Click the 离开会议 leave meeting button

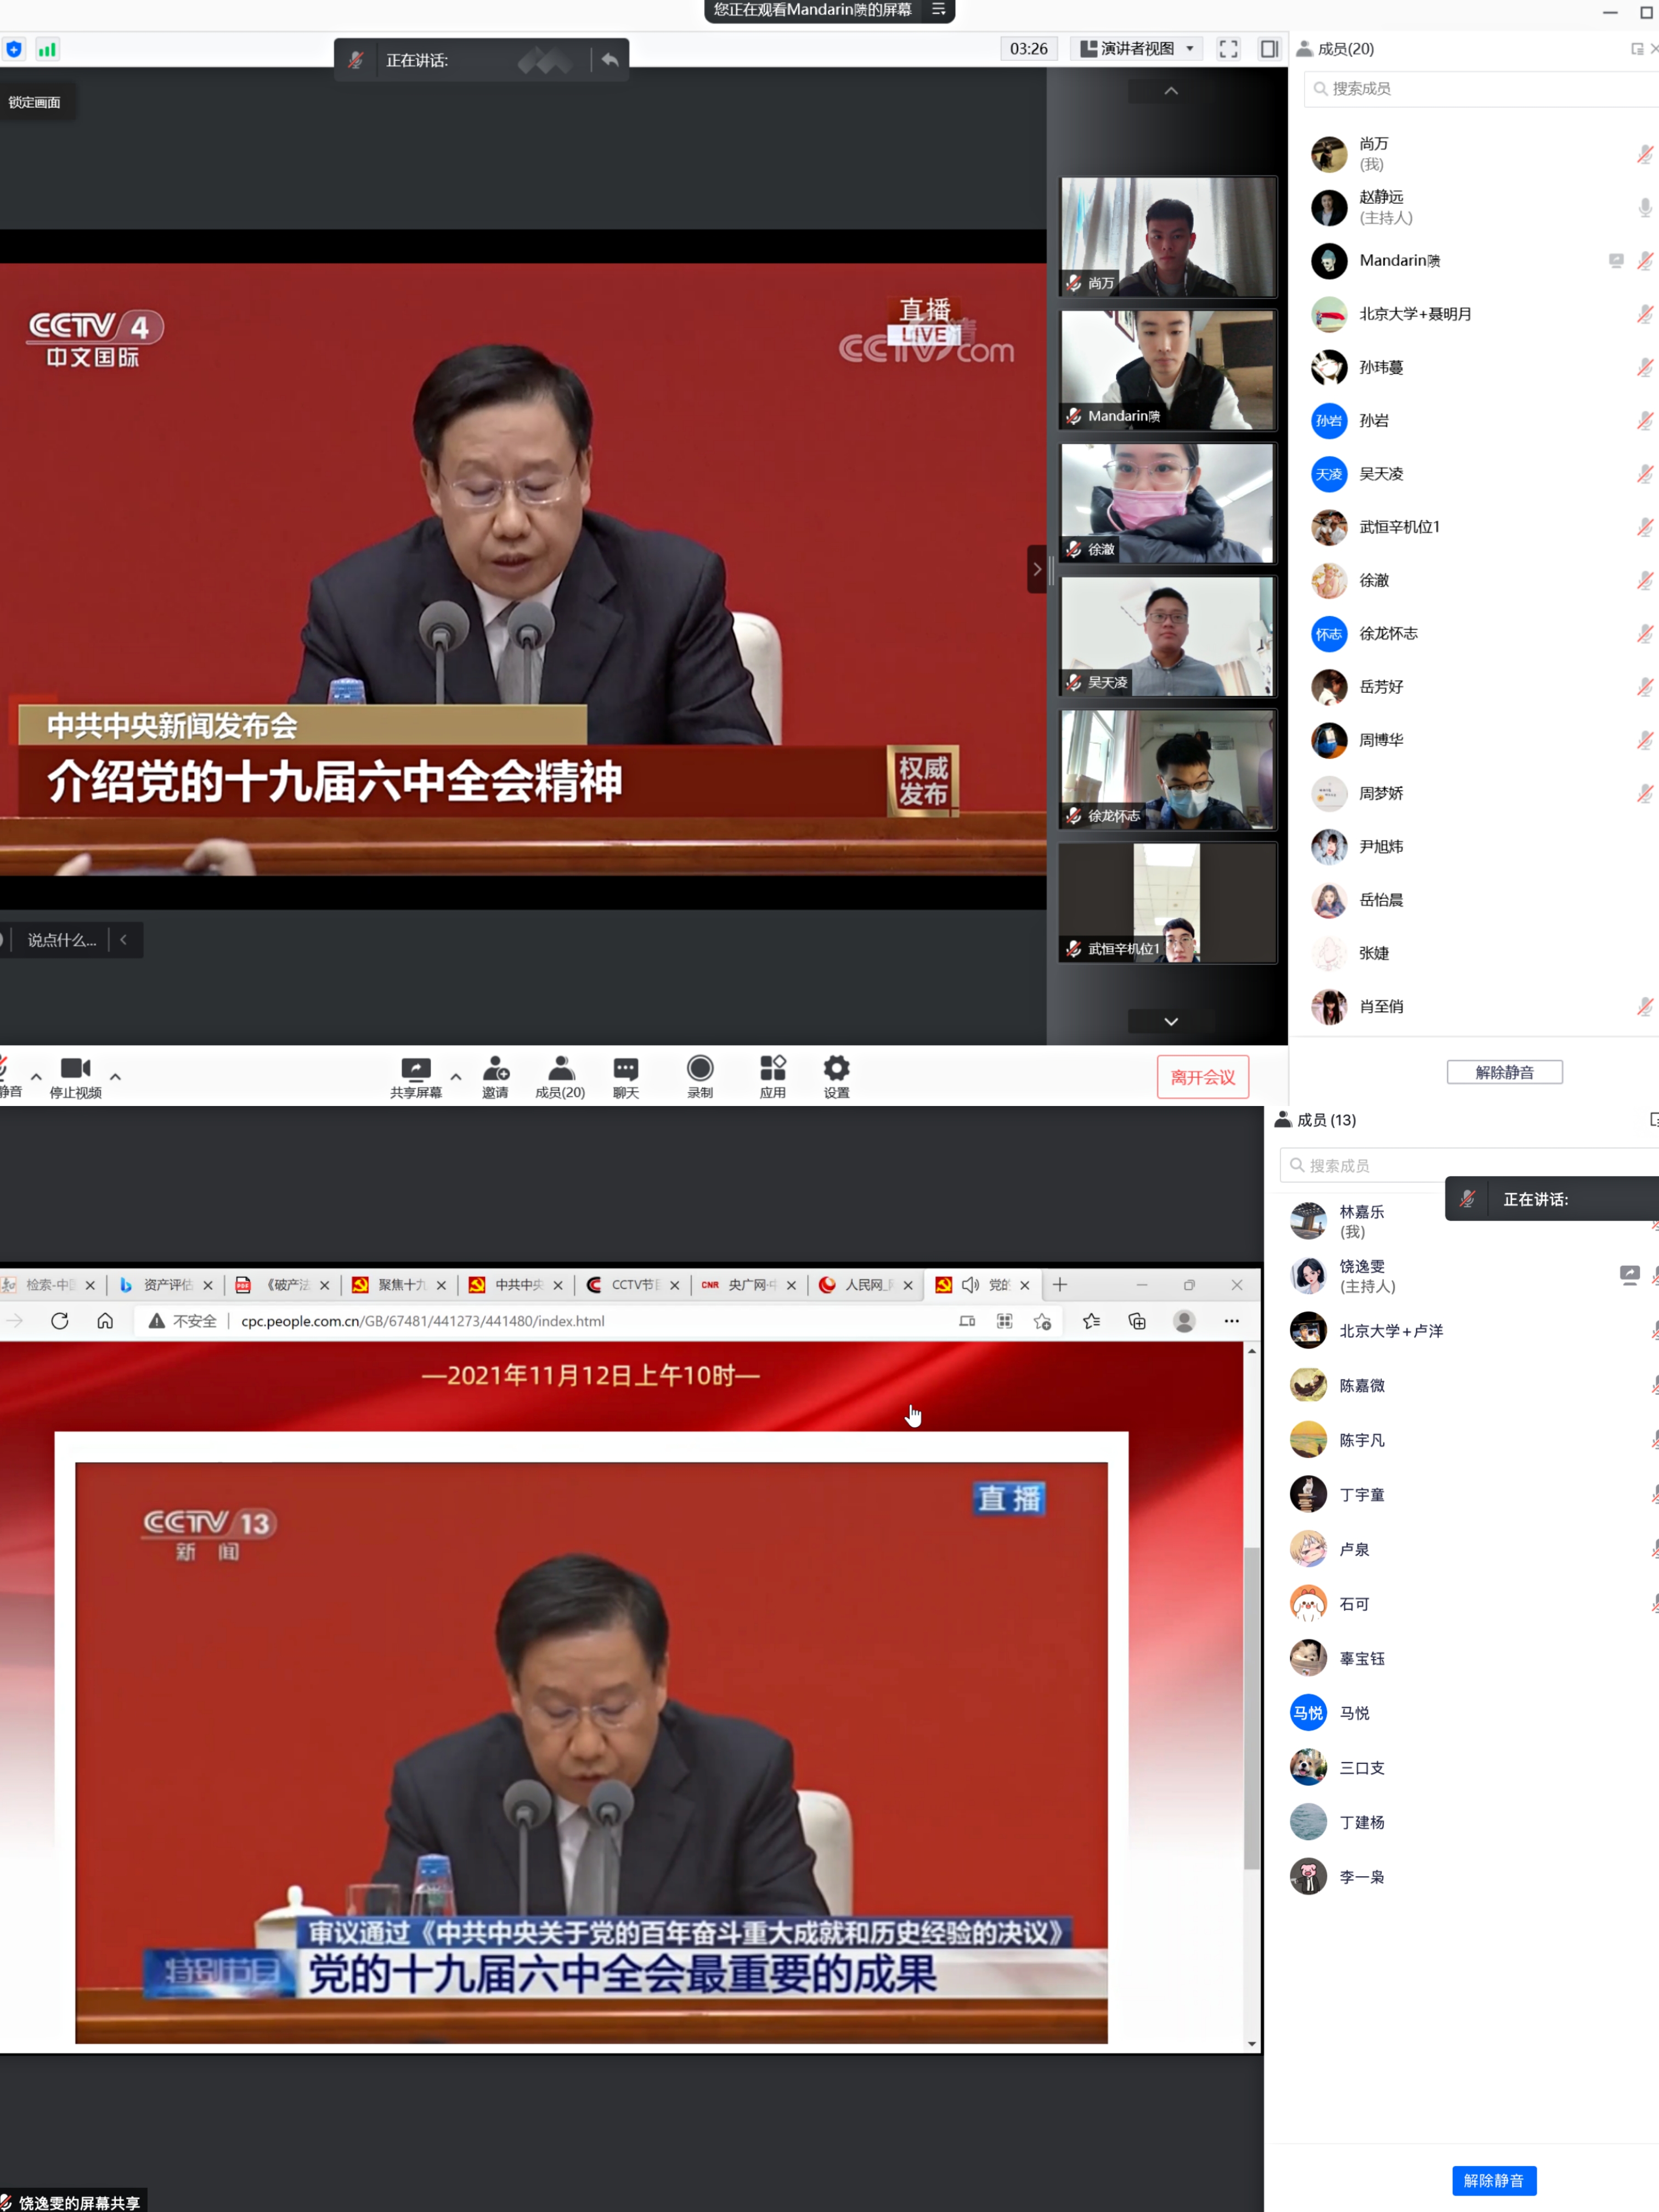tap(1202, 1077)
